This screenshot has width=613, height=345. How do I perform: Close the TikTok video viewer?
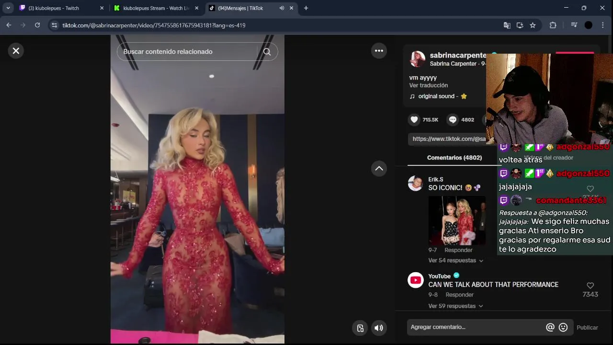pyautogui.click(x=16, y=51)
